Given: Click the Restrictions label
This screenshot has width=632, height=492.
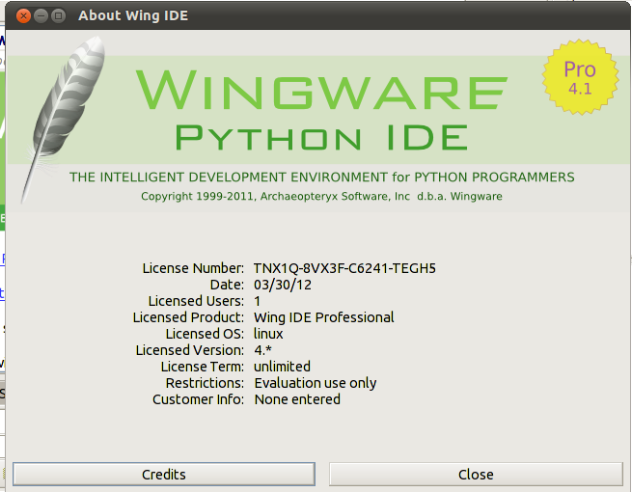Looking at the screenshot, I should [x=205, y=383].
